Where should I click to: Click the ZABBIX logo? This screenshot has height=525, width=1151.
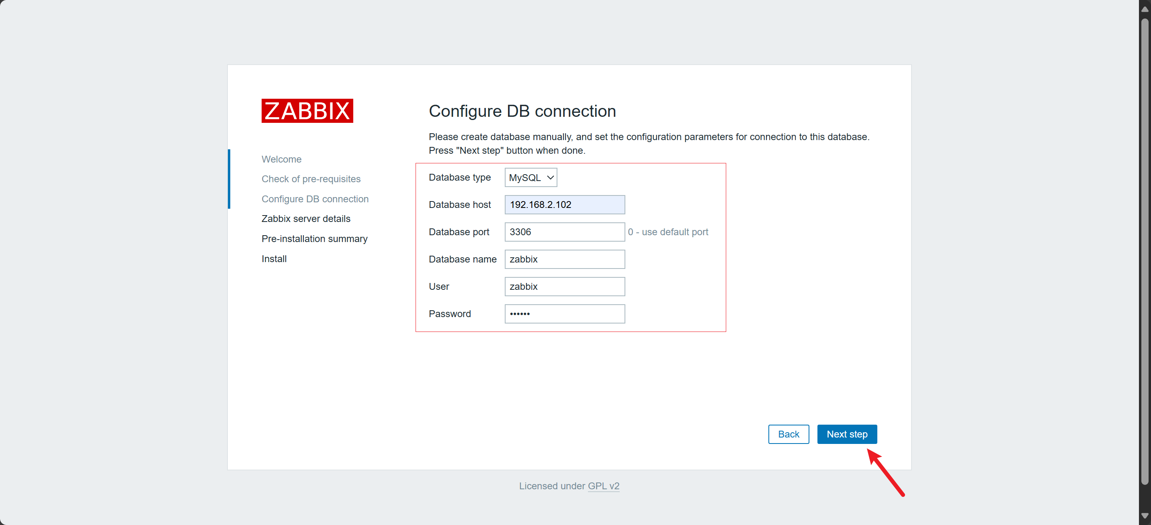[307, 110]
